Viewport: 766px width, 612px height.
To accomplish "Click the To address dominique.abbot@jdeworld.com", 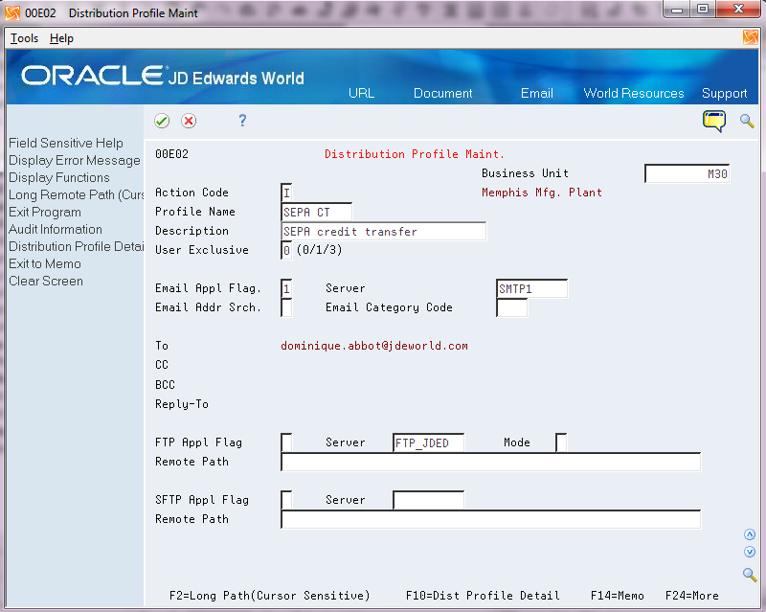I will 374,346.
